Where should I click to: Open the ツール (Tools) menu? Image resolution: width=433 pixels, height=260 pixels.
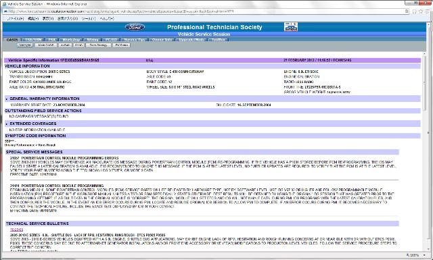tap(89, 18)
